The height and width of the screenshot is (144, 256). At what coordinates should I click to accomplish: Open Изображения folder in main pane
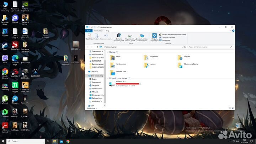click(x=118, y=65)
